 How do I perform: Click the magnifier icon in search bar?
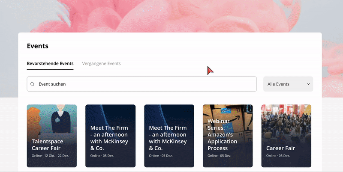point(32,84)
